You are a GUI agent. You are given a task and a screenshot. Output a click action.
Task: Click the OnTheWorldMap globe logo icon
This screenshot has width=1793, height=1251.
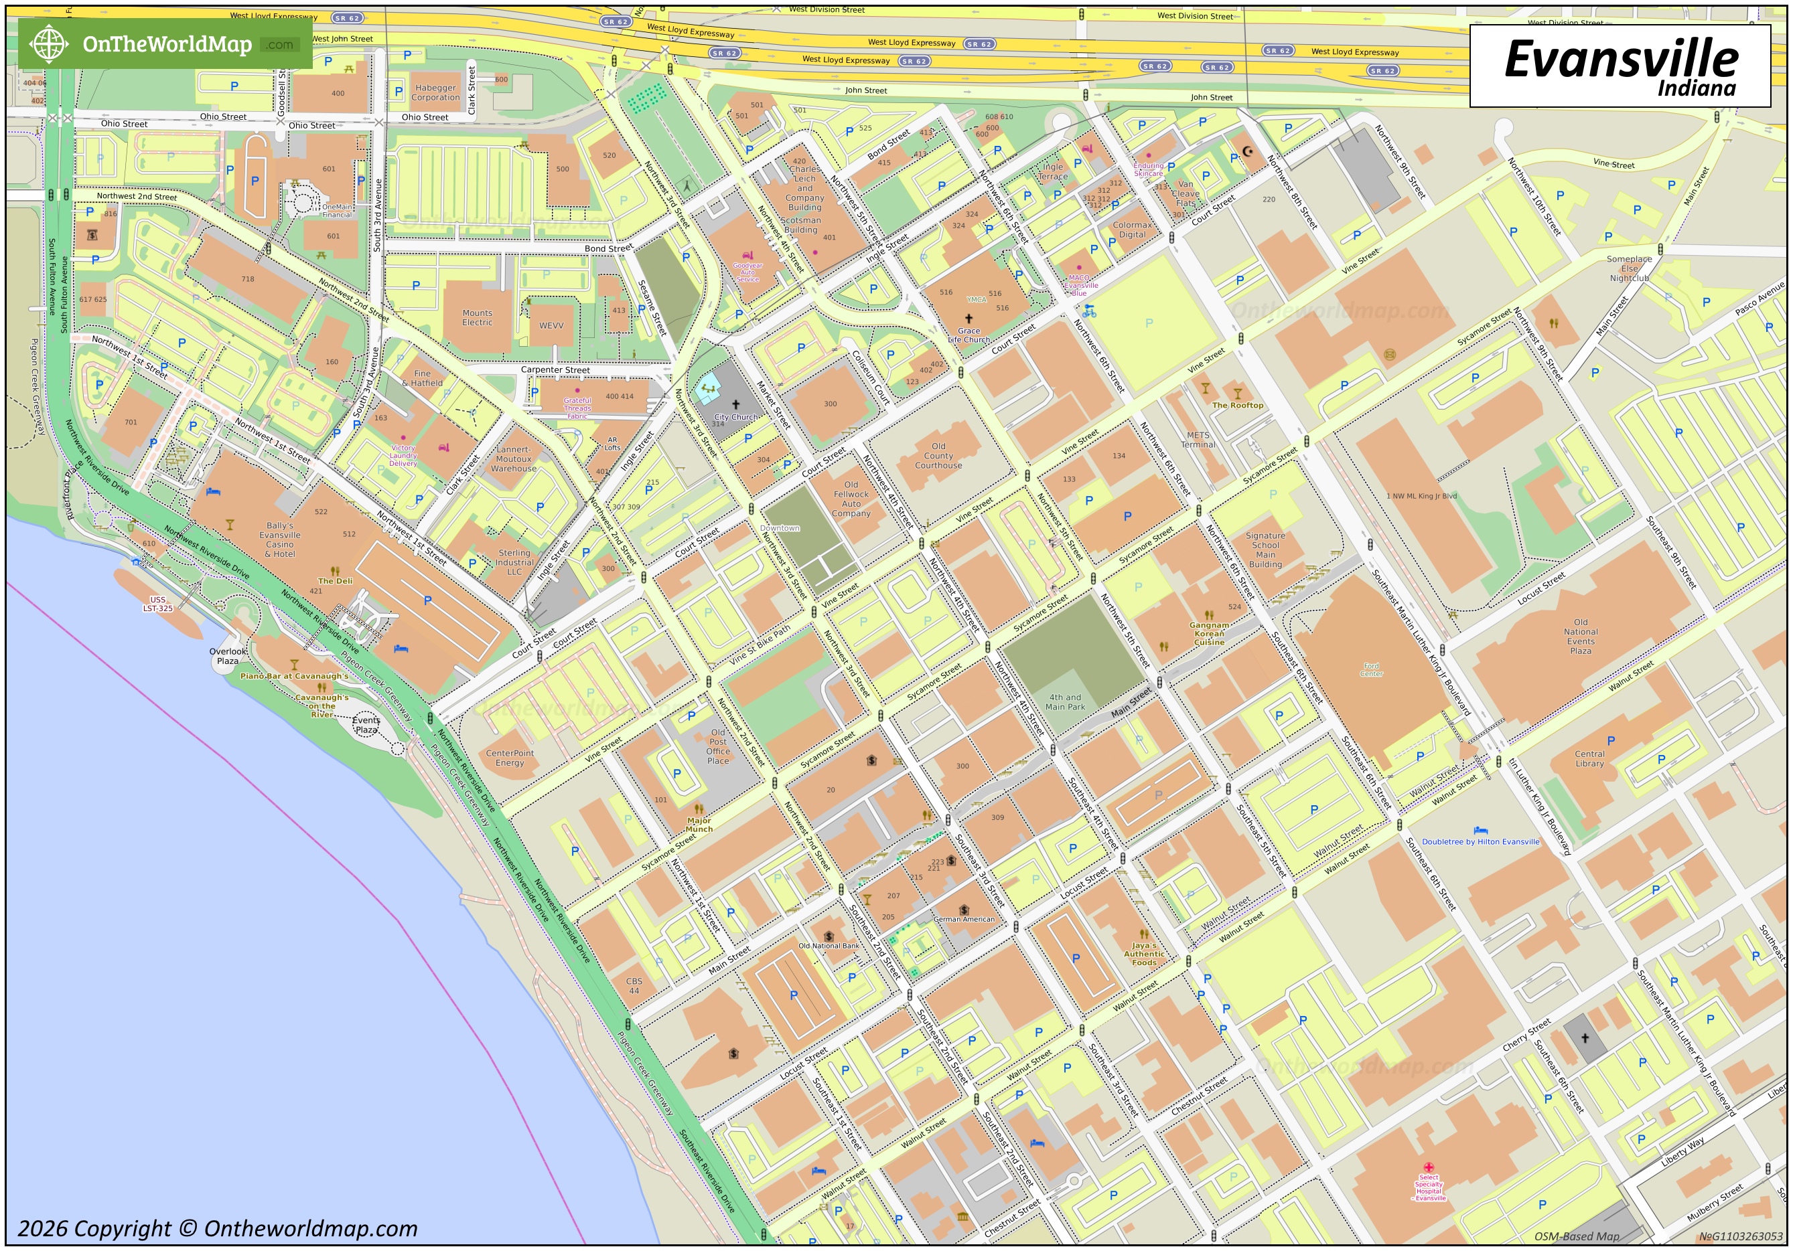click(48, 43)
